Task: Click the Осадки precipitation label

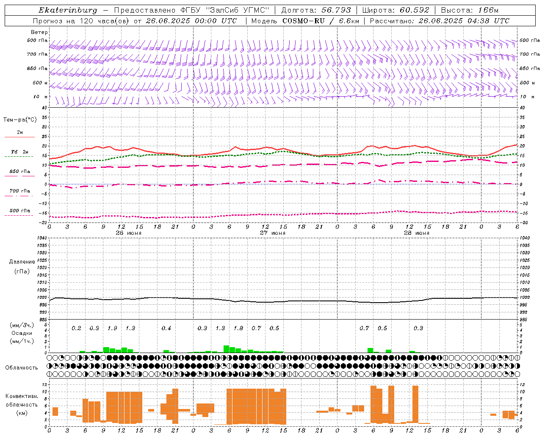Action: click(x=22, y=333)
